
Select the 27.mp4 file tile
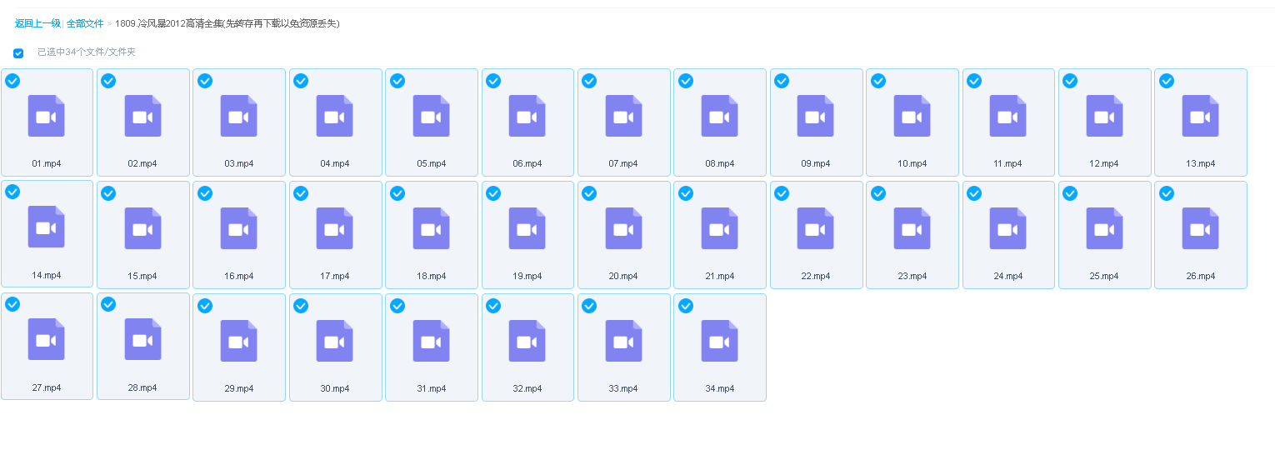click(x=47, y=346)
